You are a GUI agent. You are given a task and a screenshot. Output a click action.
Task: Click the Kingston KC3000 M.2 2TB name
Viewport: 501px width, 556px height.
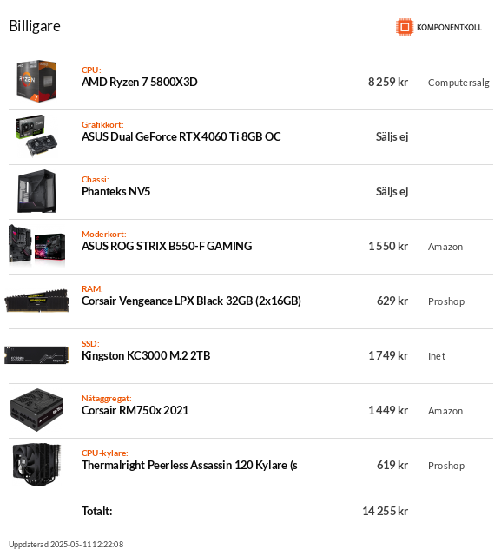click(x=146, y=355)
